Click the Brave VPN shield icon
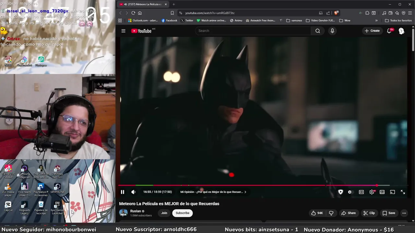The width and height of the screenshot is (415, 233). tap(403, 13)
